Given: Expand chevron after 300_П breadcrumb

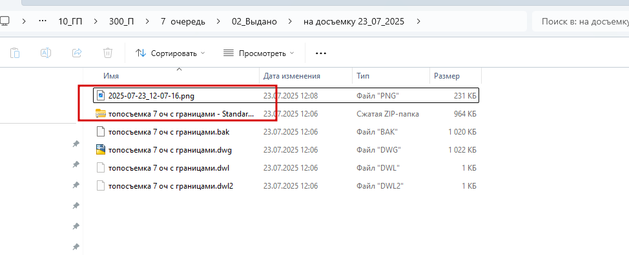Looking at the screenshot, I should pyautogui.click(x=148, y=22).
